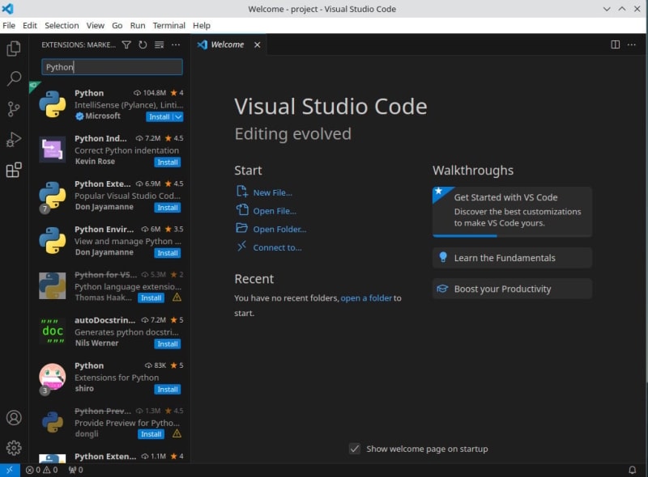Split the editor to the right
This screenshot has width=648, height=477.
point(615,45)
